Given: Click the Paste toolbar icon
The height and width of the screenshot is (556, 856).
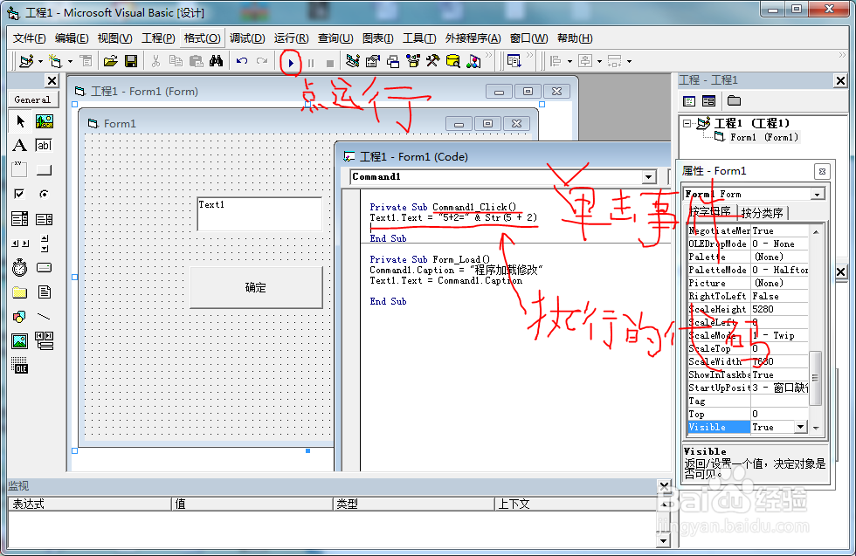Looking at the screenshot, I should (196, 61).
